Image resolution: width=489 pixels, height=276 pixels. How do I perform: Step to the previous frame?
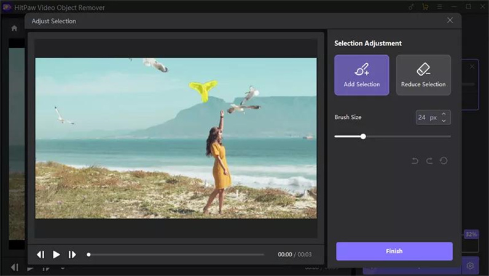click(x=41, y=255)
